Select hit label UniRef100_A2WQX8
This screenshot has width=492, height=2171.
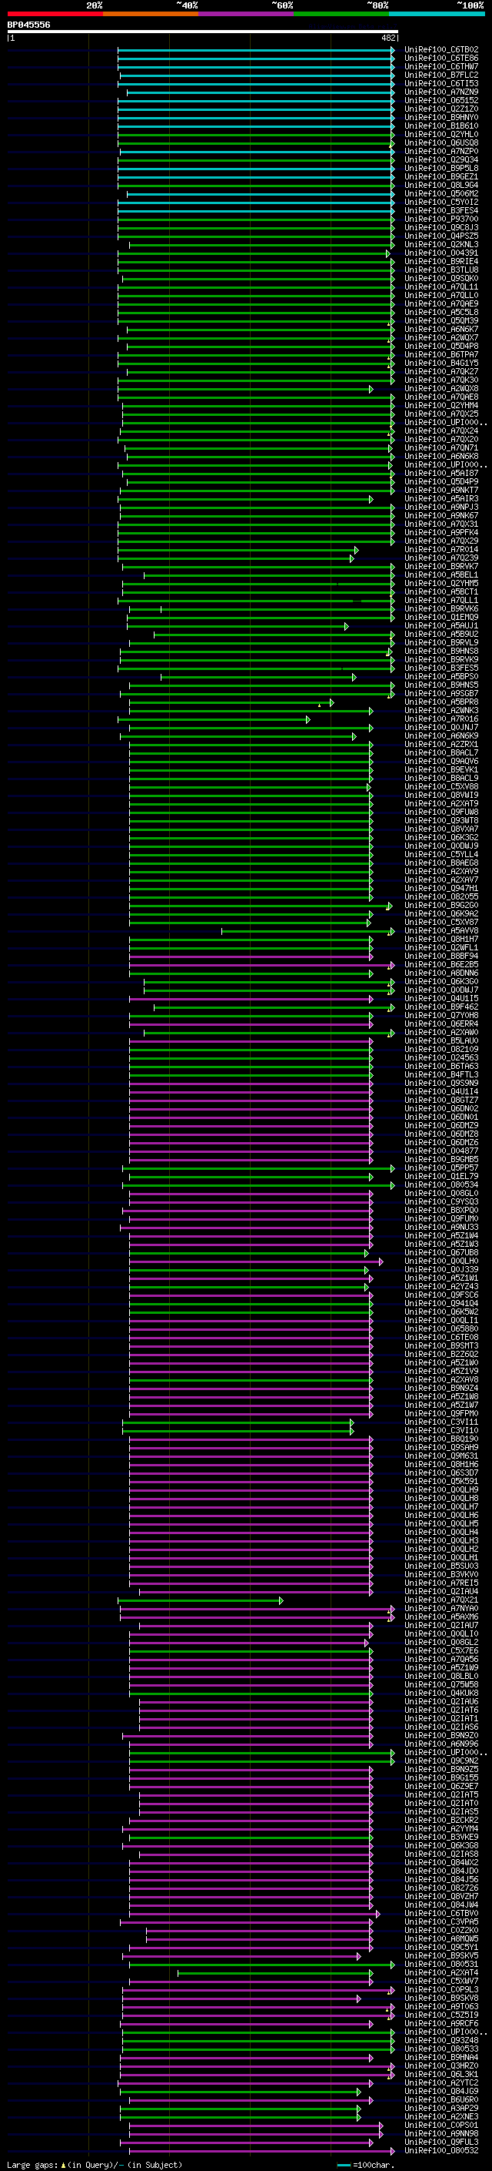coord(441,388)
